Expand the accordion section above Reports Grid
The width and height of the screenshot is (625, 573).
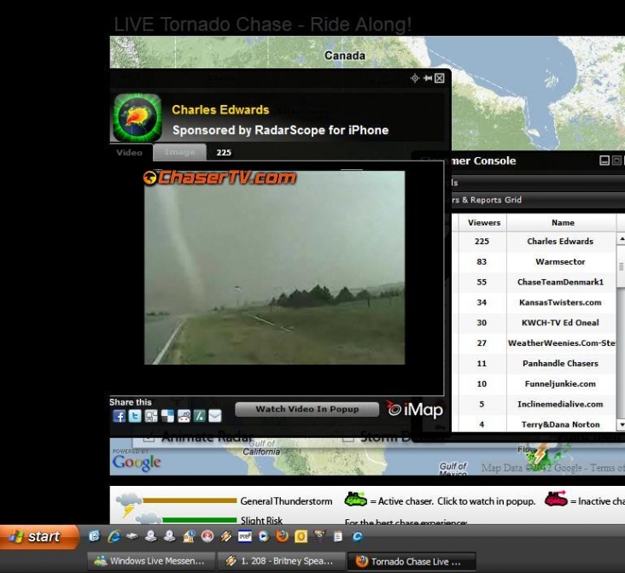pyautogui.click(x=538, y=183)
